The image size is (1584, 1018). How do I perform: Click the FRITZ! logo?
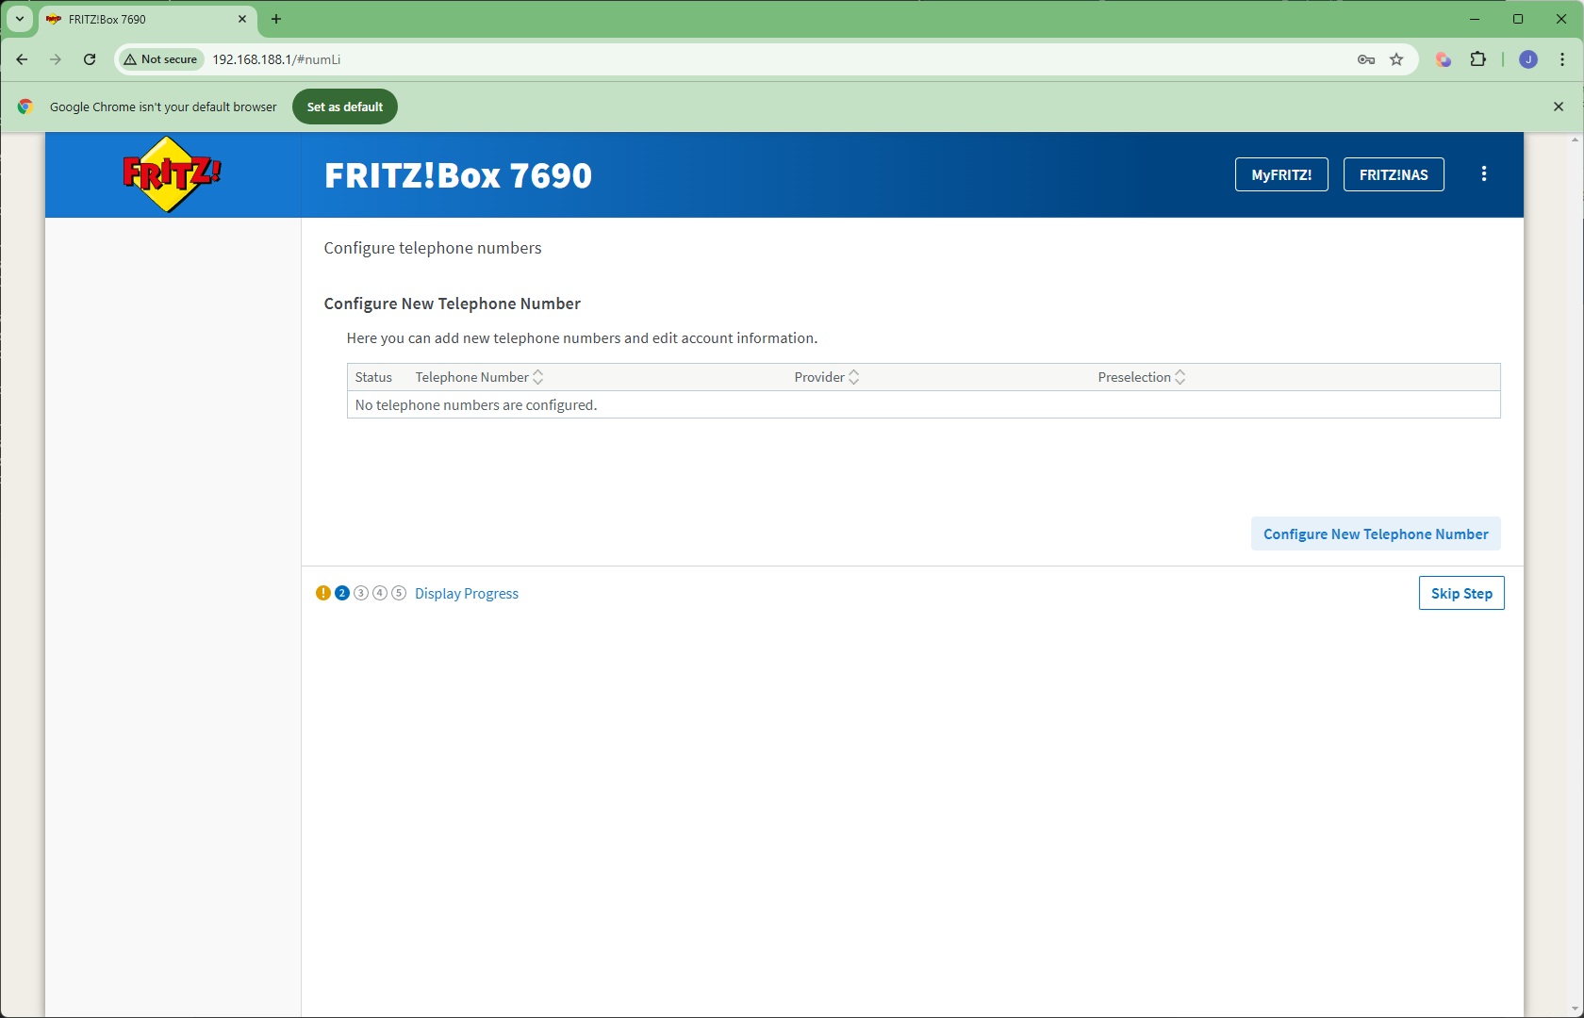coord(173,174)
